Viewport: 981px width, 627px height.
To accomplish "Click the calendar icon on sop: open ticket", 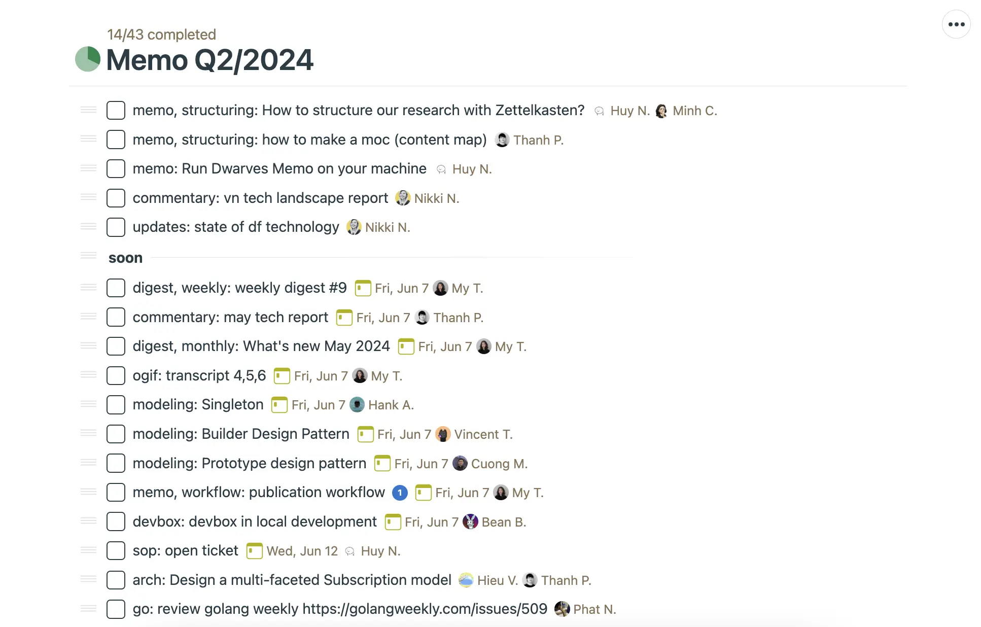I will [x=254, y=551].
